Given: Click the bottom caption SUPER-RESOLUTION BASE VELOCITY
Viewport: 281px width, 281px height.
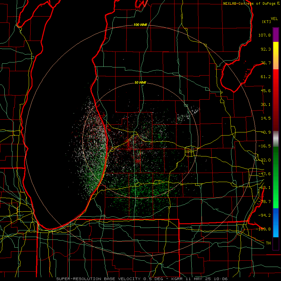Looking at the screenshot, I should (x=98, y=279).
